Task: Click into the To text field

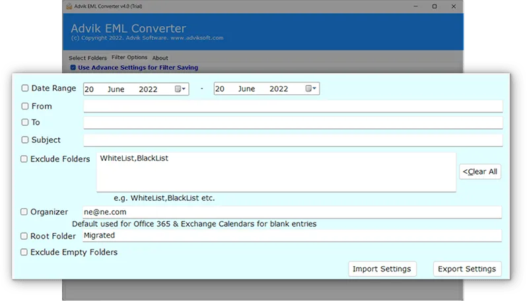Action: click(293, 123)
